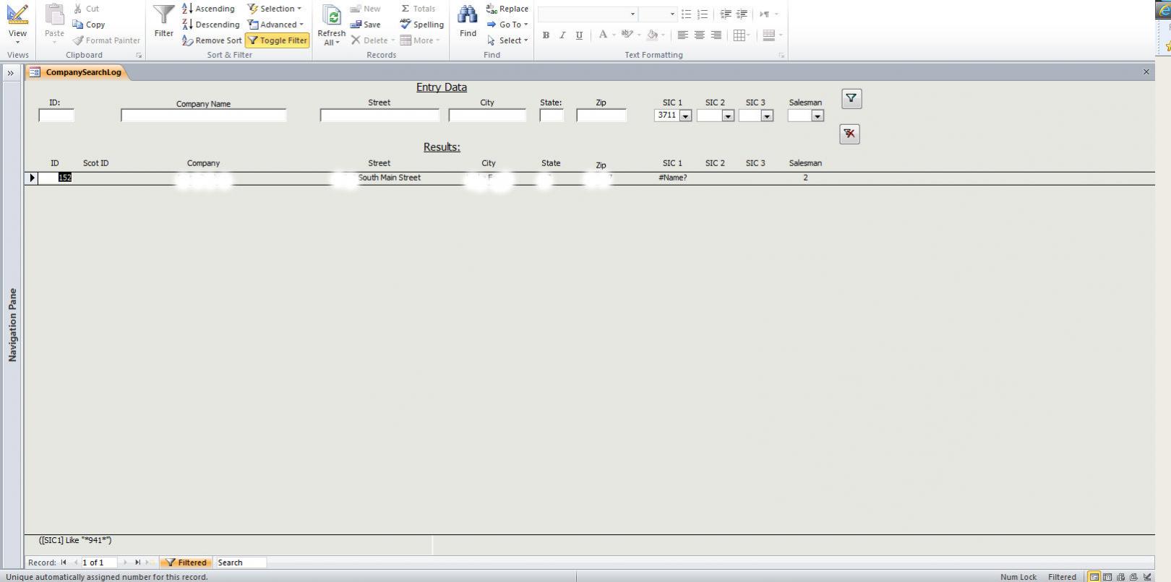Toggle Bold text formatting
This screenshot has height=582, width=1171.
click(x=546, y=35)
